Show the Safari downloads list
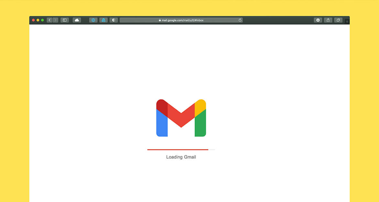 pos(318,20)
